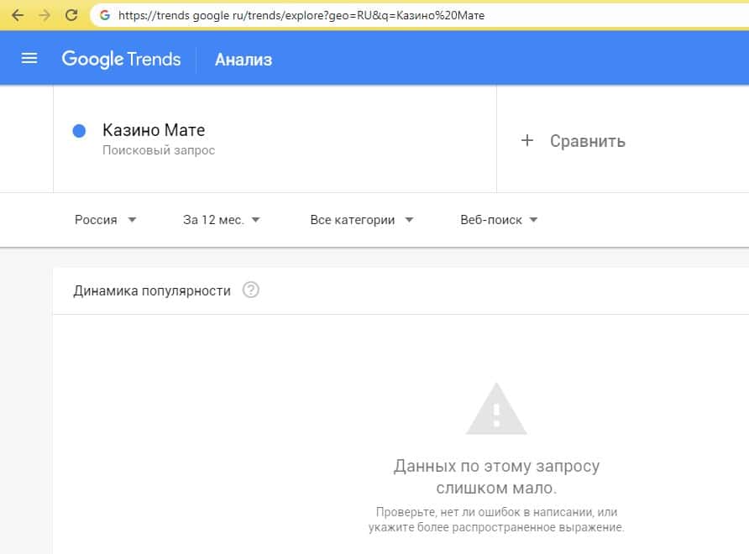Screen dimensions: 749x554
Task: Click the gray warning triangle icon
Action: coord(496,409)
